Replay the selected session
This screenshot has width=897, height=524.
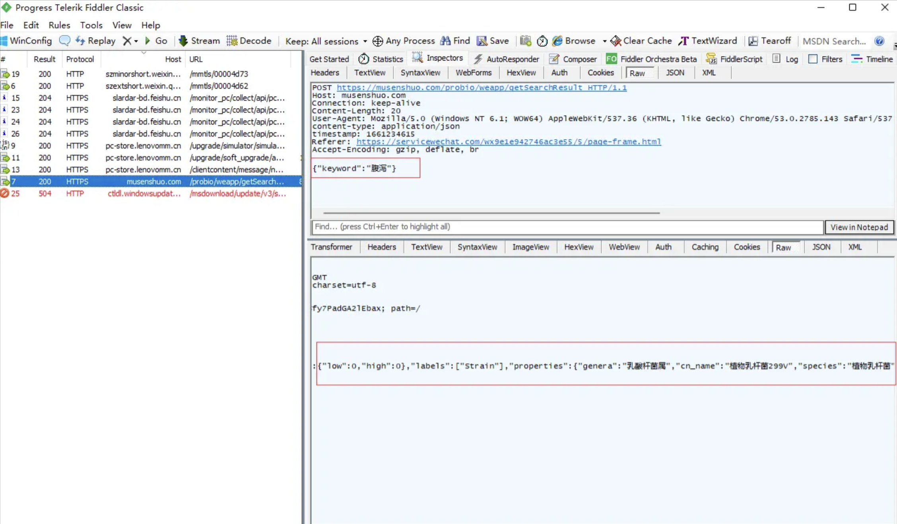click(x=95, y=41)
